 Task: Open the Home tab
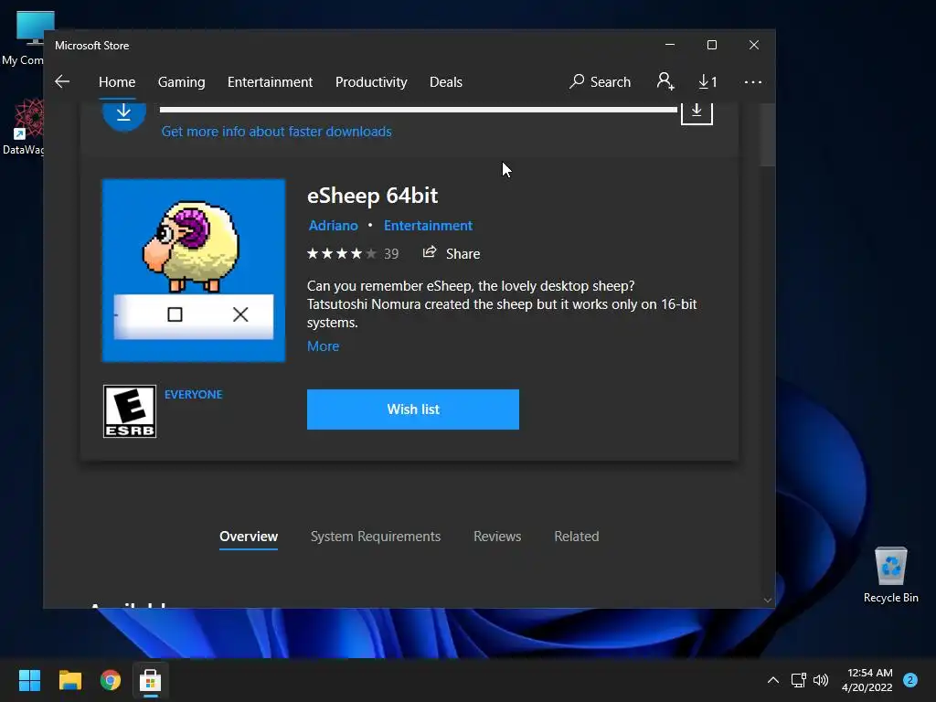click(x=117, y=81)
